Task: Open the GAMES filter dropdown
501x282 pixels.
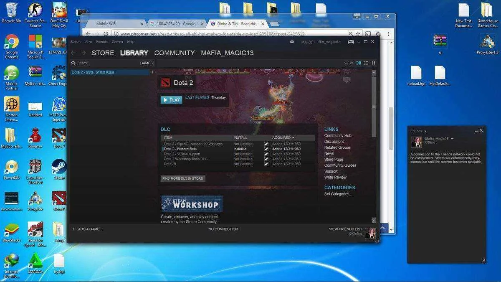Action: point(146,63)
